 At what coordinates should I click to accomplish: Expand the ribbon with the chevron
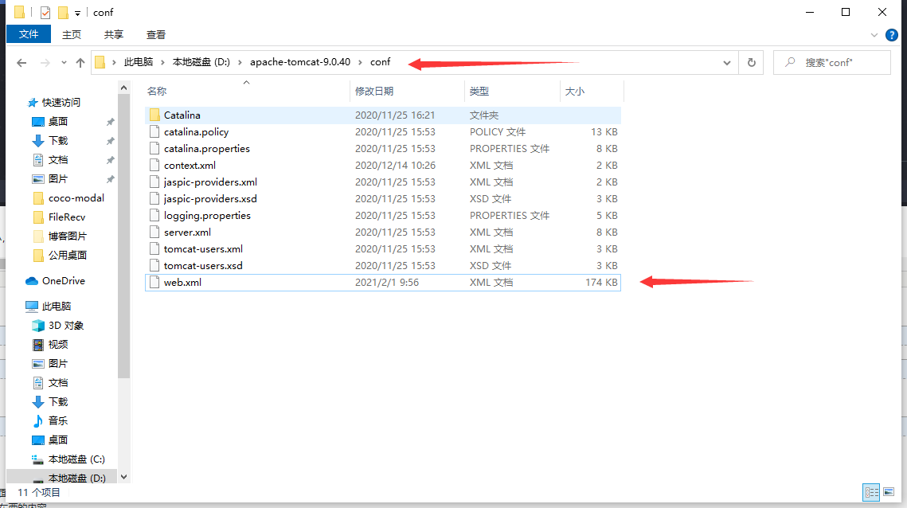tap(874, 35)
